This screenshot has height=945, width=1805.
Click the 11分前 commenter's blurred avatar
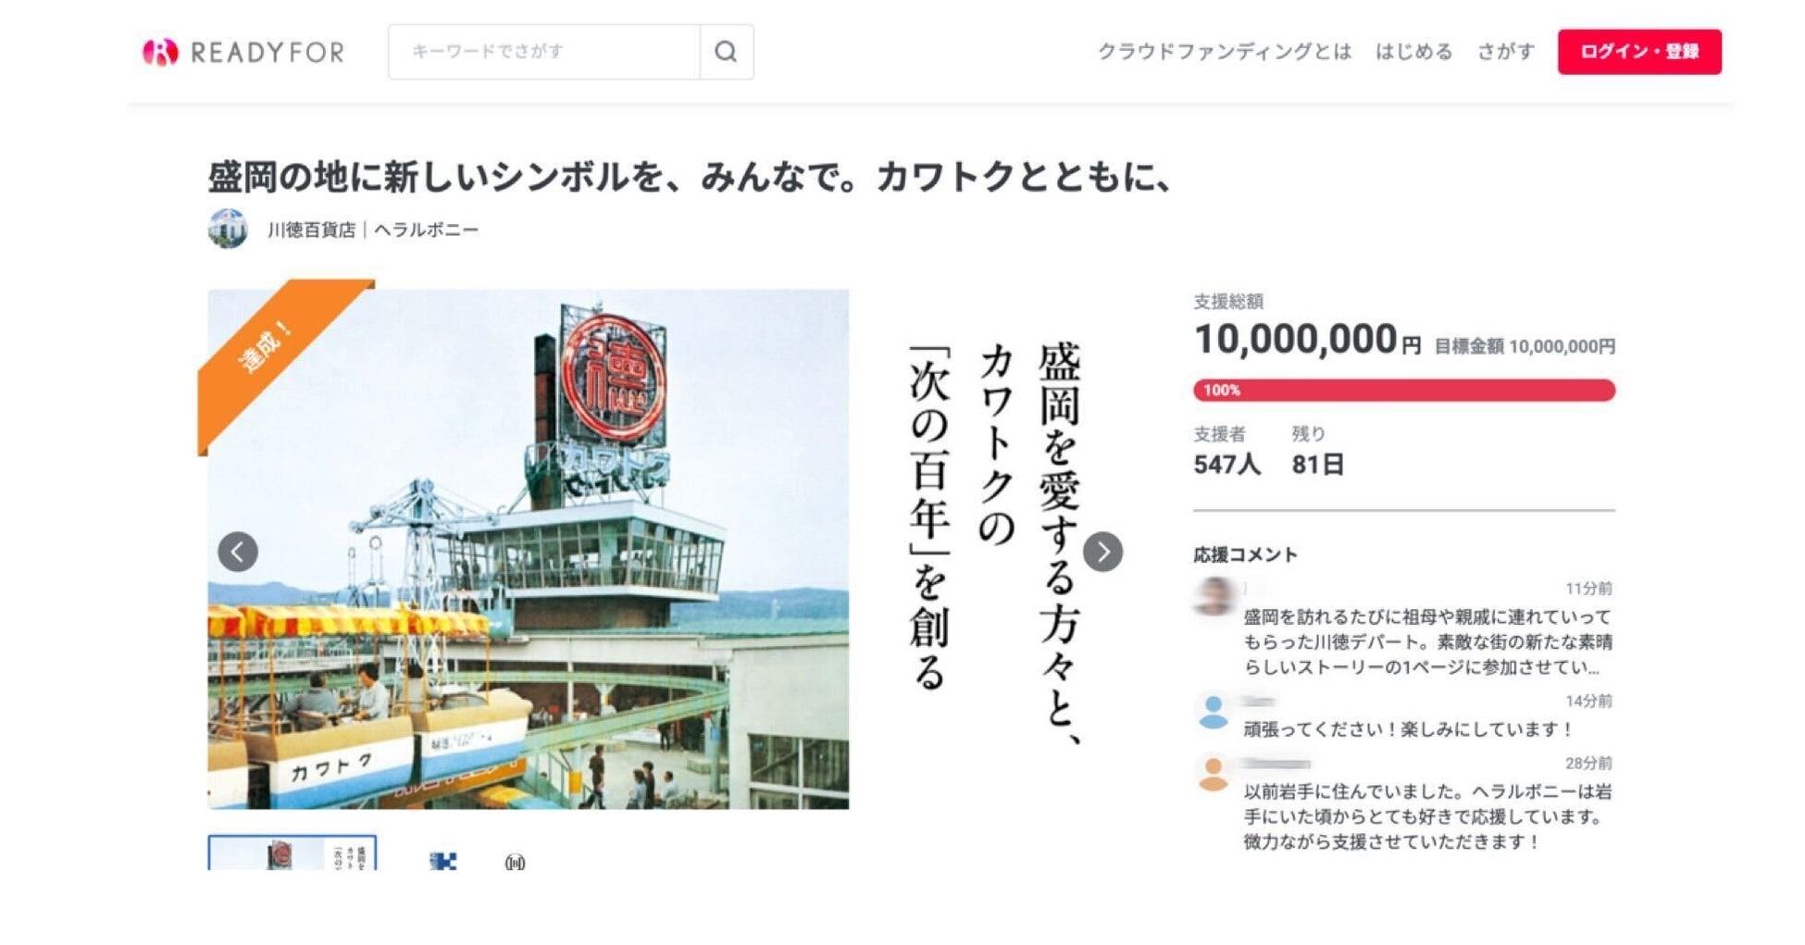(x=1214, y=596)
